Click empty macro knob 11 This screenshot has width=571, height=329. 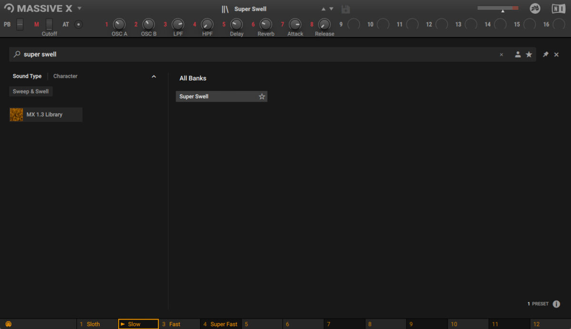click(413, 24)
